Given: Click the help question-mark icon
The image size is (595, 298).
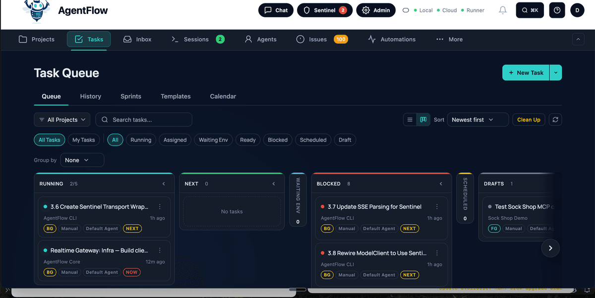Looking at the screenshot, I should click(x=557, y=10).
